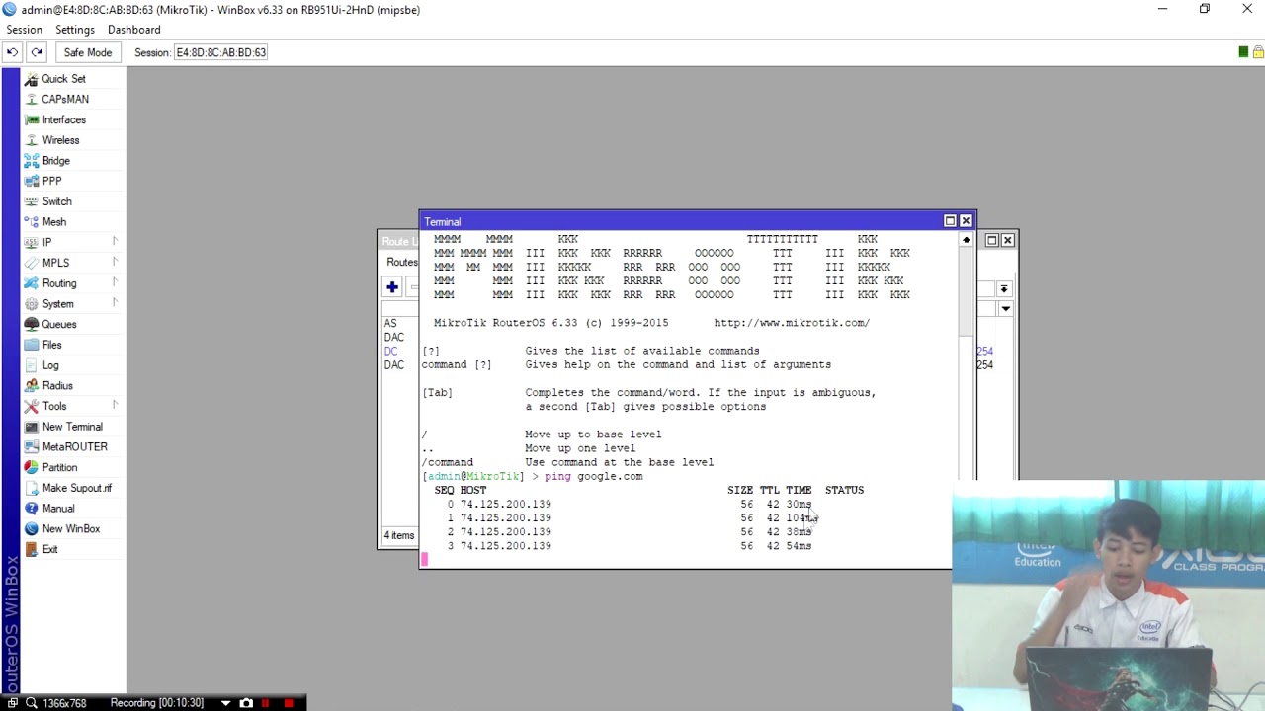The height and width of the screenshot is (711, 1265).
Task: Click the recorder zoom magnifier icon
Action: [32, 703]
